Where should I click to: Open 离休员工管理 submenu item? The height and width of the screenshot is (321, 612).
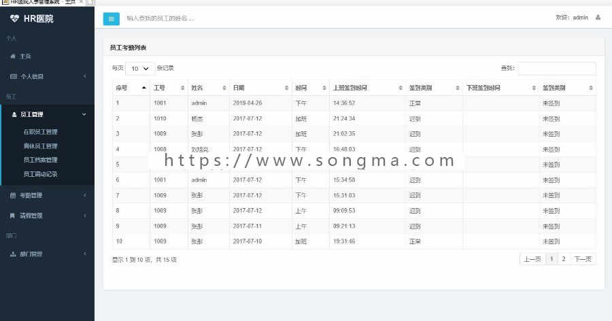click(x=41, y=146)
